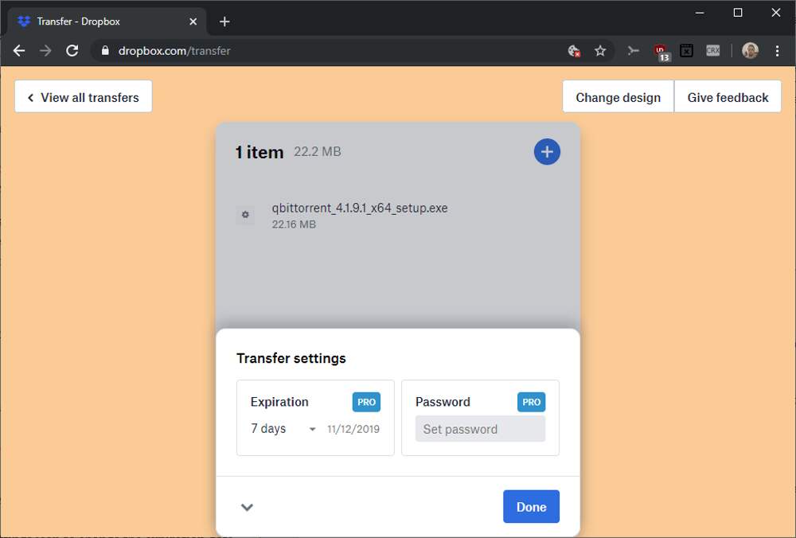This screenshot has width=796, height=538.
Task: Click the 22.16 MB file size text
Action: pyautogui.click(x=294, y=224)
